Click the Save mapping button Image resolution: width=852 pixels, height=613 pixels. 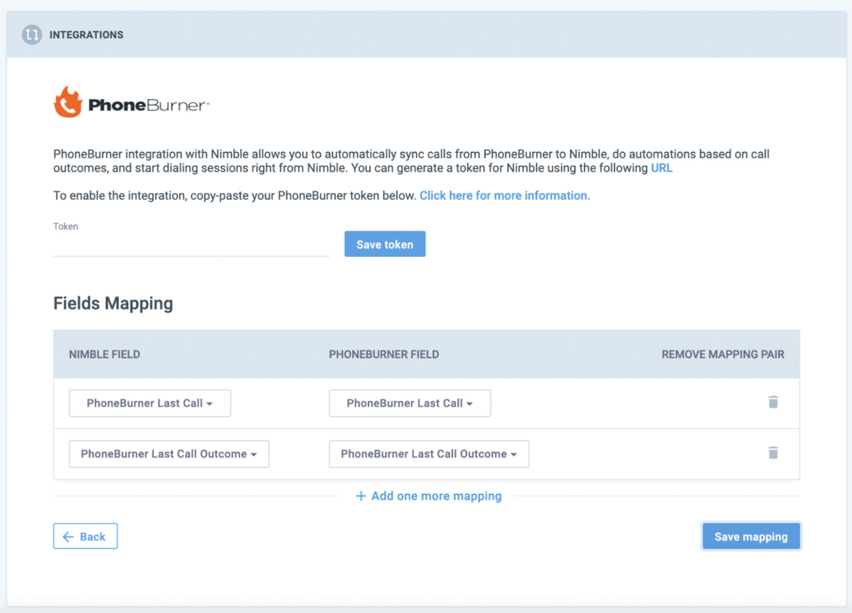tap(750, 536)
